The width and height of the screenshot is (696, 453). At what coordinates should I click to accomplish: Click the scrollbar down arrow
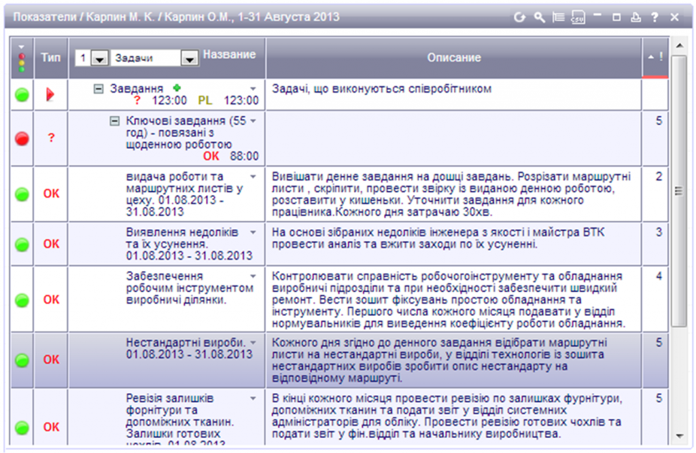tap(679, 436)
